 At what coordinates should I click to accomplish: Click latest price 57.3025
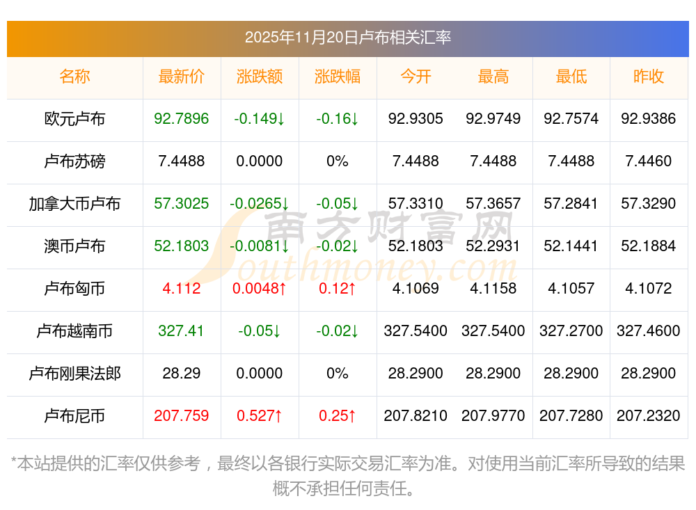coord(182,203)
